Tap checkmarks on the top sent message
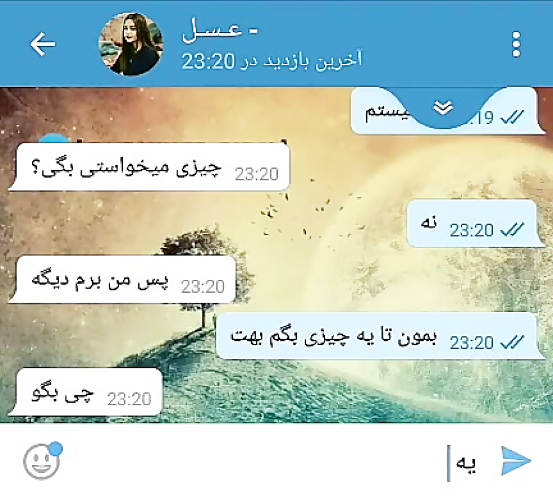The width and height of the screenshot is (553, 496). pyautogui.click(x=512, y=118)
